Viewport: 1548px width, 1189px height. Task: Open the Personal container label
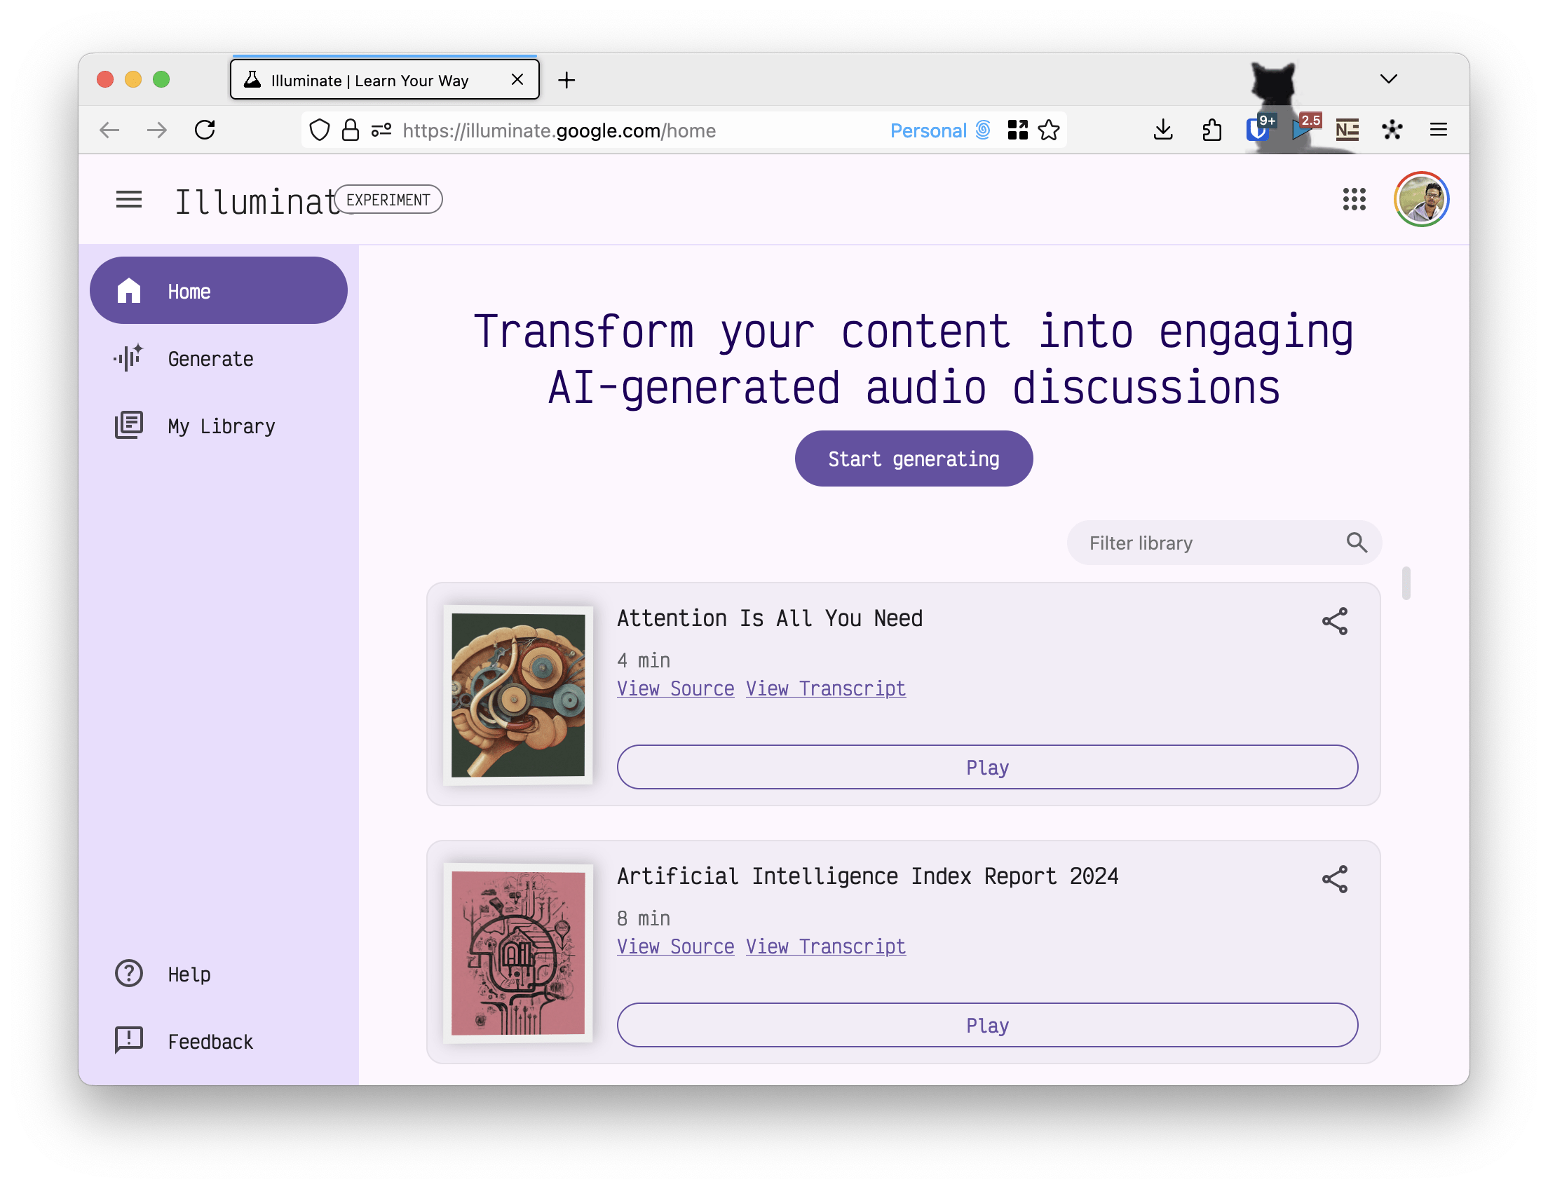tap(939, 130)
